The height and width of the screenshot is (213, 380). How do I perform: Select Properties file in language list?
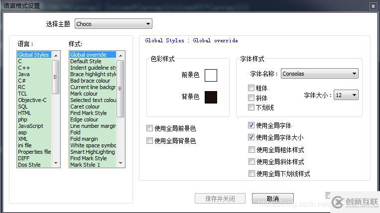pyautogui.click(x=34, y=152)
